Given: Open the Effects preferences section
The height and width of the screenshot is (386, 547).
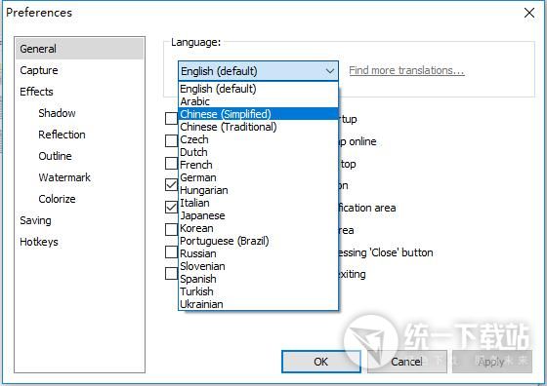Looking at the screenshot, I should click(36, 92).
